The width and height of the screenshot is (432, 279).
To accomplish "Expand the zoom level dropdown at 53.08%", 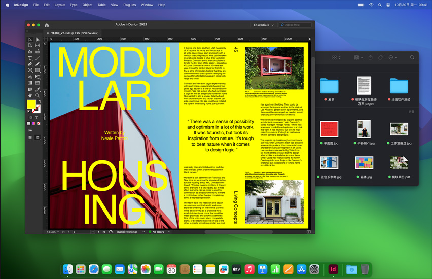I will tap(58, 232).
